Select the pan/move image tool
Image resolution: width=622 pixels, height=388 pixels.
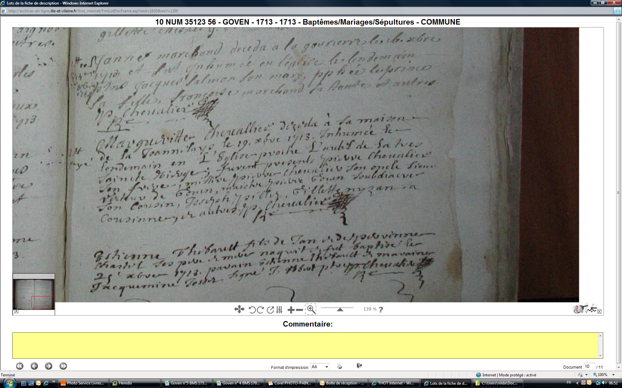click(x=239, y=309)
